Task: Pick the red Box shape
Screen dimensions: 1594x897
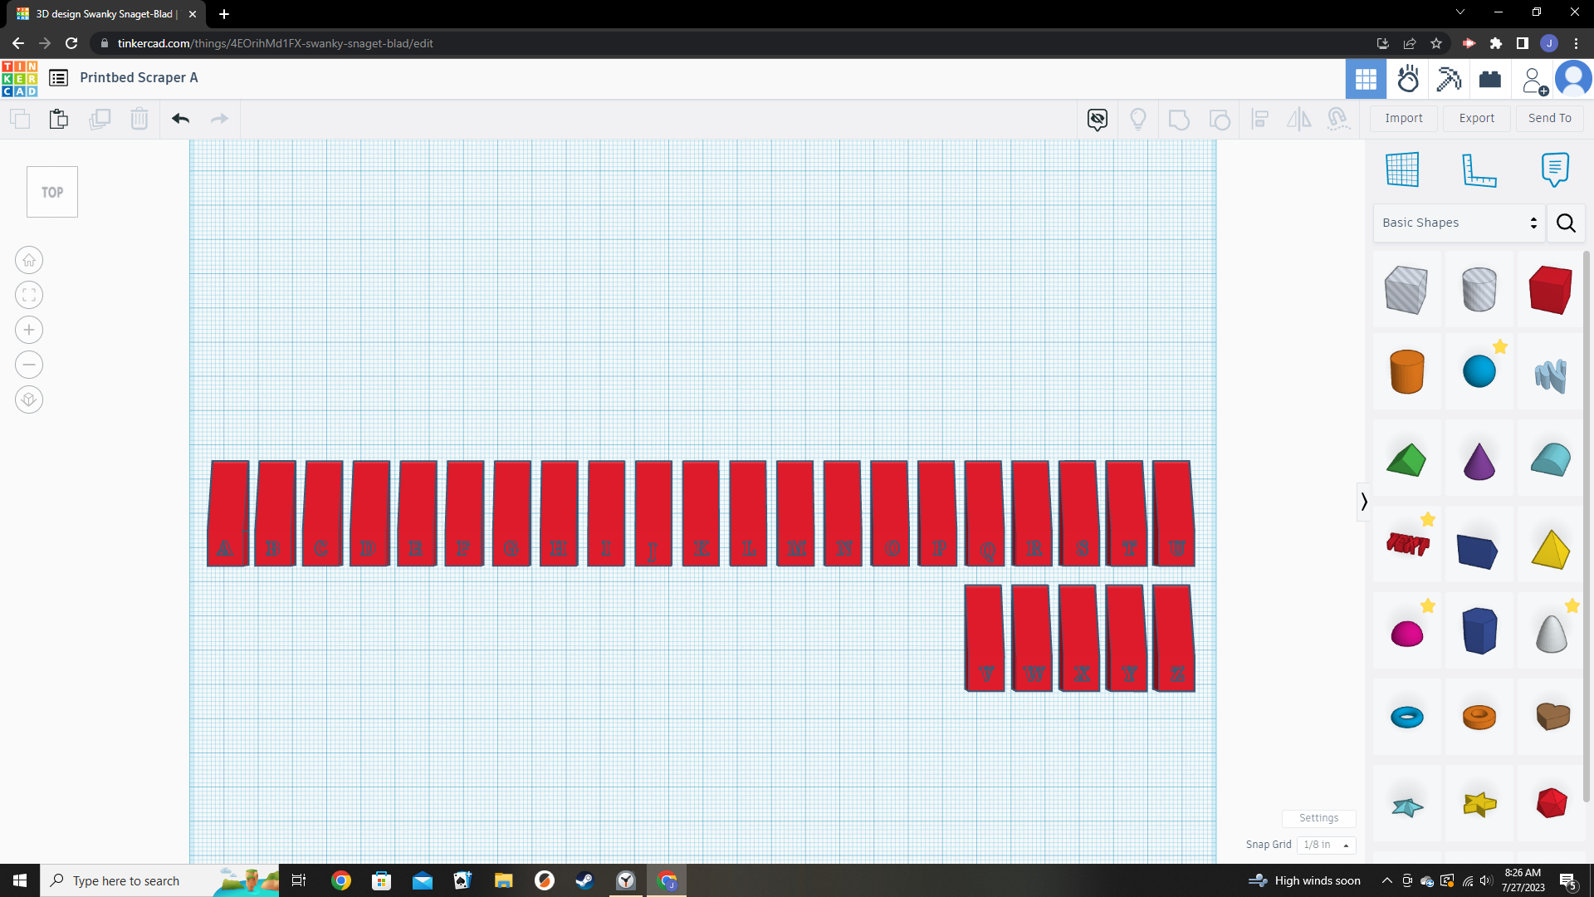Action: tap(1550, 290)
